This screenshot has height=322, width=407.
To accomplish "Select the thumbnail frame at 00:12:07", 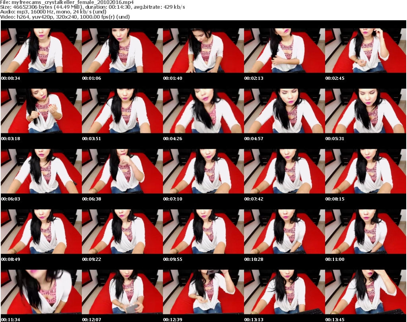I will pos(122,292).
